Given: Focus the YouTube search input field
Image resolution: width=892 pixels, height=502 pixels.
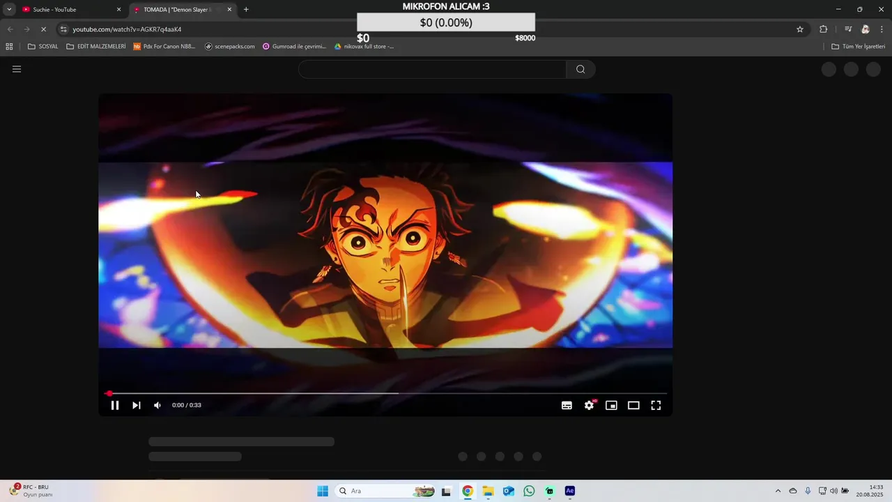Looking at the screenshot, I should 432,69.
